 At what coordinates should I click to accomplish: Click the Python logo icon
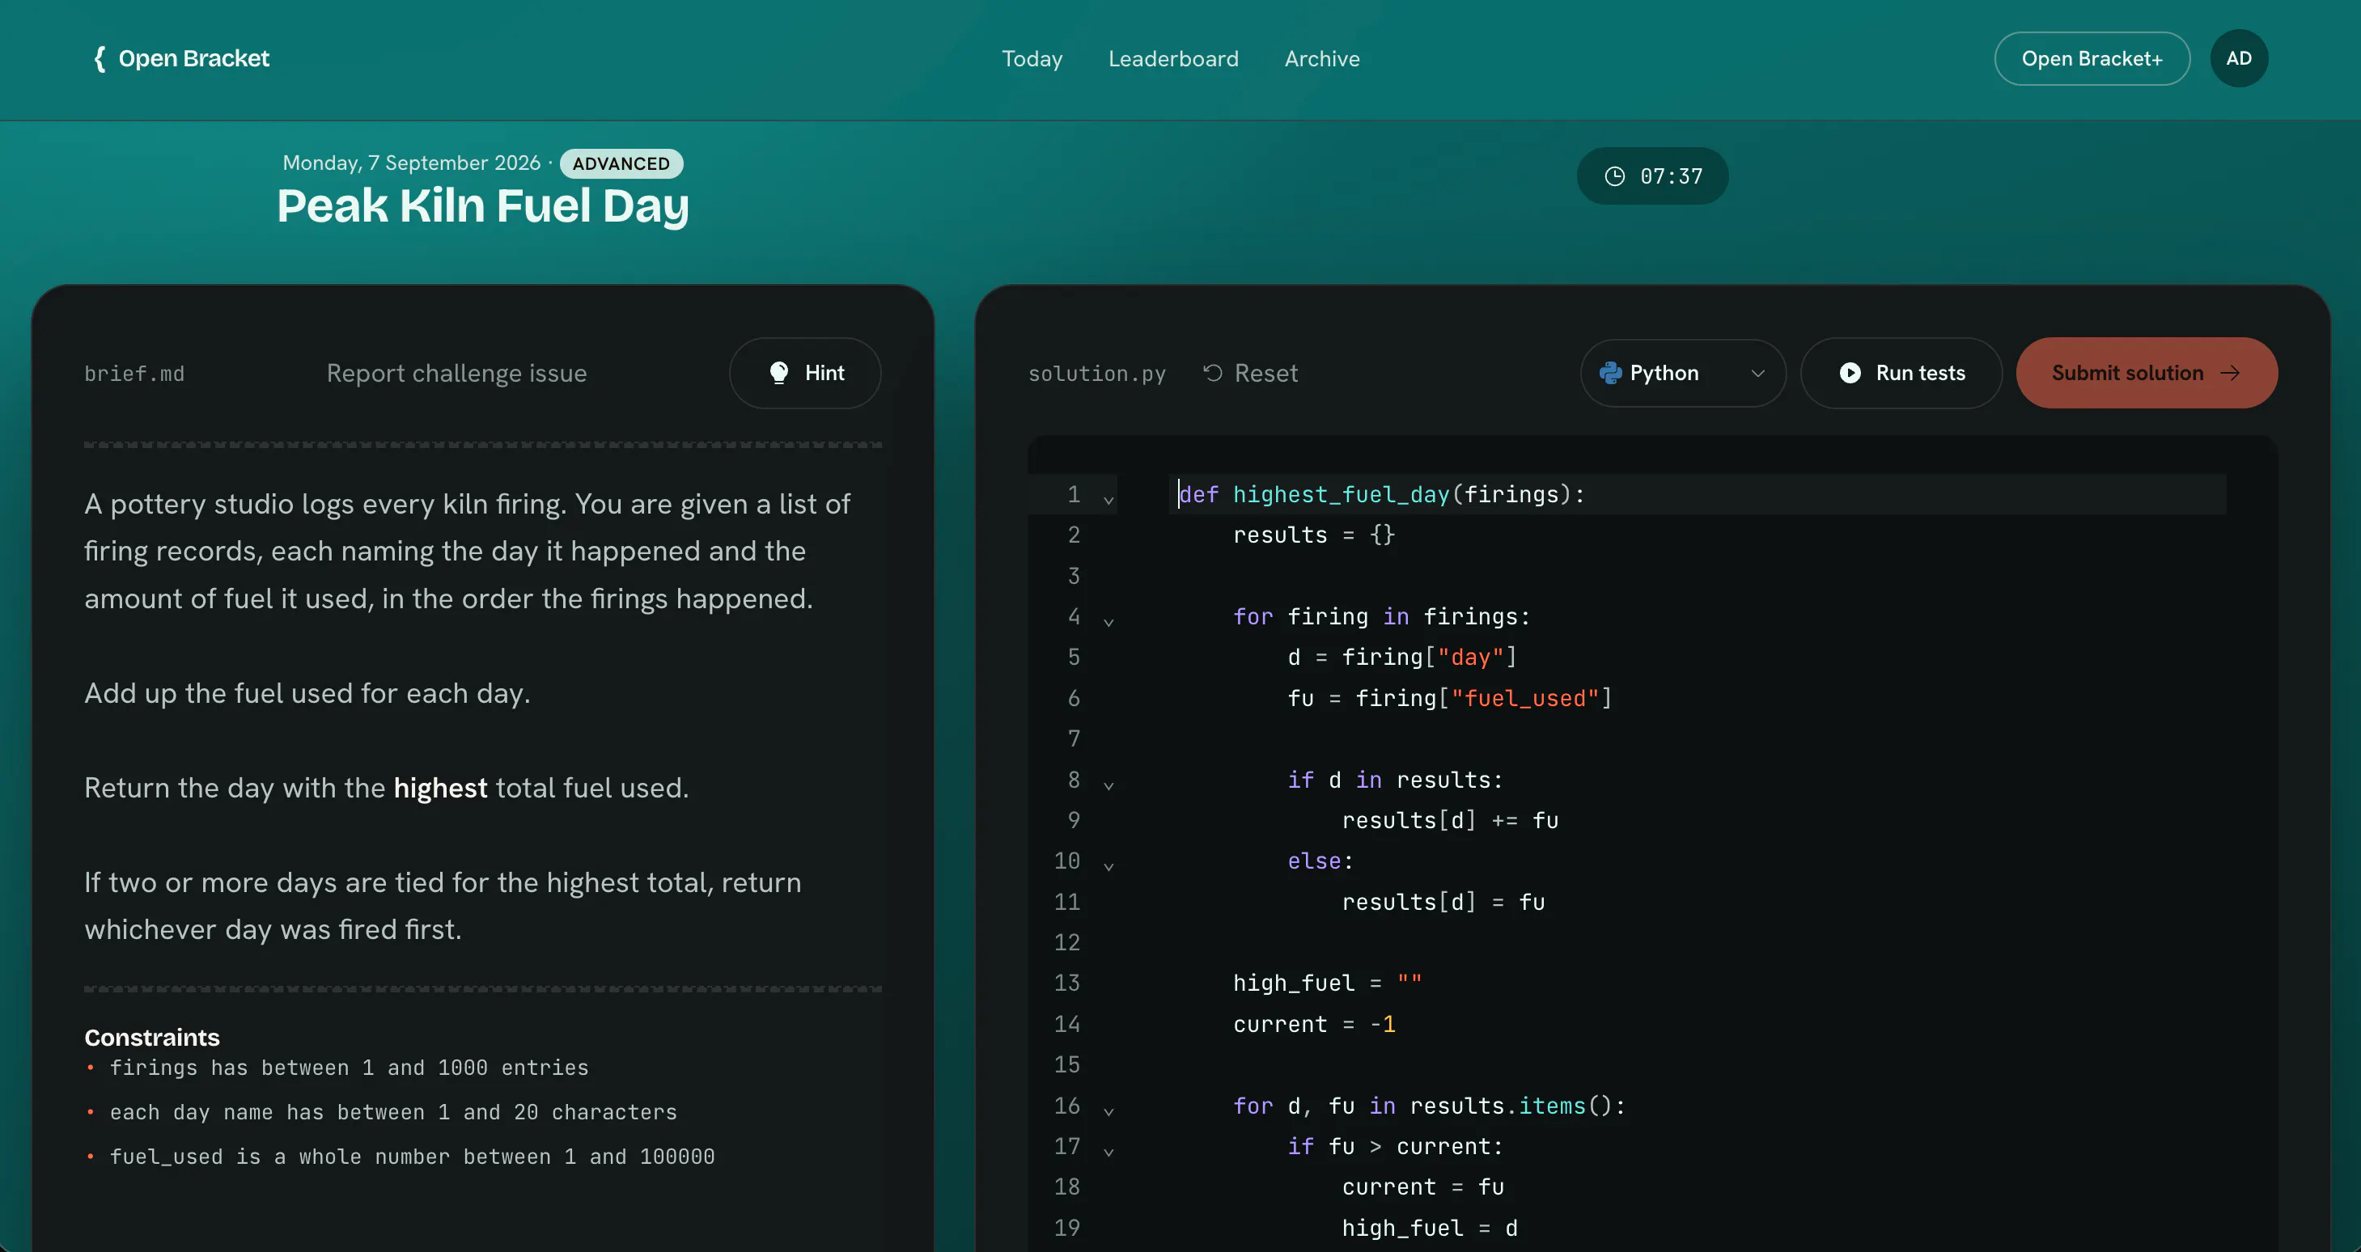coord(1610,373)
